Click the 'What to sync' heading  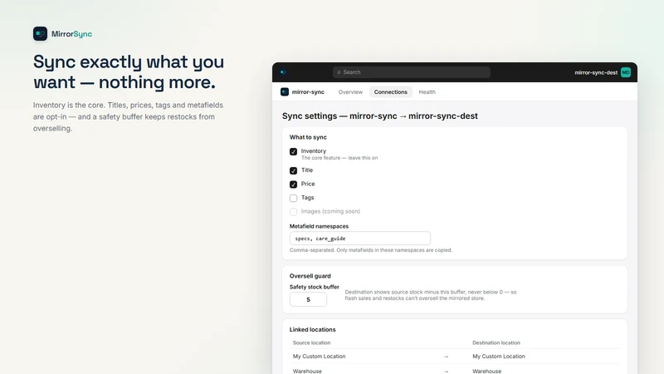point(308,137)
